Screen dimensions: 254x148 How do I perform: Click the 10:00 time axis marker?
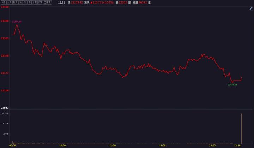tap(62, 146)
